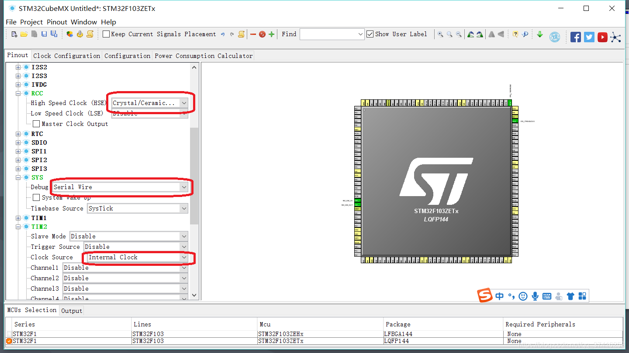Click the peripheral tree scrollbar up arrow
Screen dimensions: 629x353
pyautogui.click(x=194, y=67)
